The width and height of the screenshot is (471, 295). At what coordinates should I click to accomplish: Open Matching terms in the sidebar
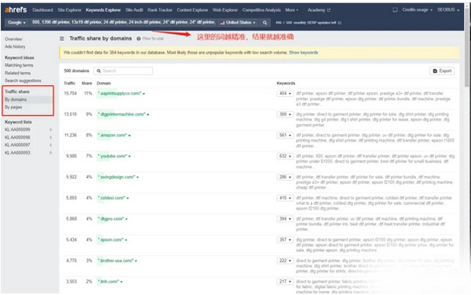(19, 65)
